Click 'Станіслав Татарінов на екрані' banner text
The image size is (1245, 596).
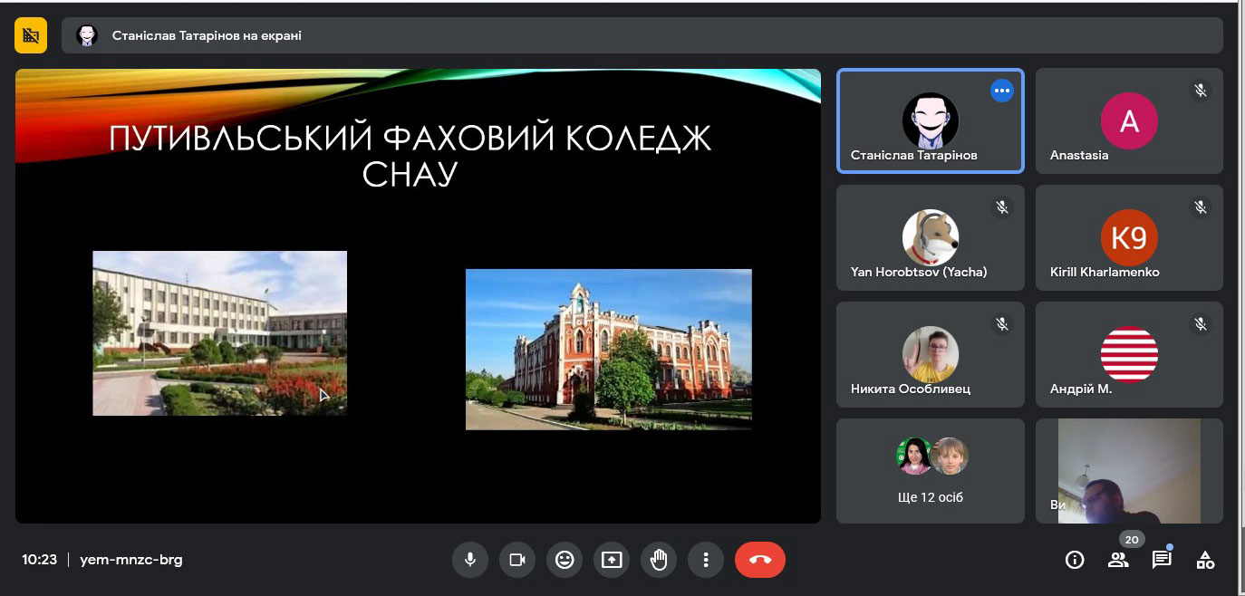207,36
